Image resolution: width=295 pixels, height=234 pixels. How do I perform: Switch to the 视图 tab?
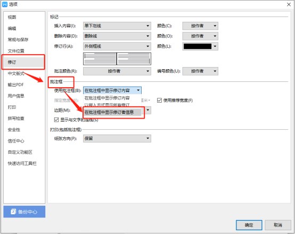point(12,18)
